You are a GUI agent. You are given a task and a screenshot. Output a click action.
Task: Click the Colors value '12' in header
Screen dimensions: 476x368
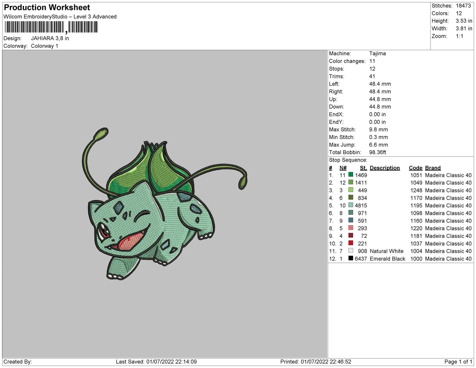click(459, 13)
